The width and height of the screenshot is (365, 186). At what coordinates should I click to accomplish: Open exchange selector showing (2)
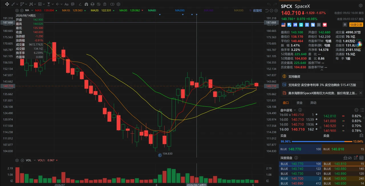(x=348, y=158)
